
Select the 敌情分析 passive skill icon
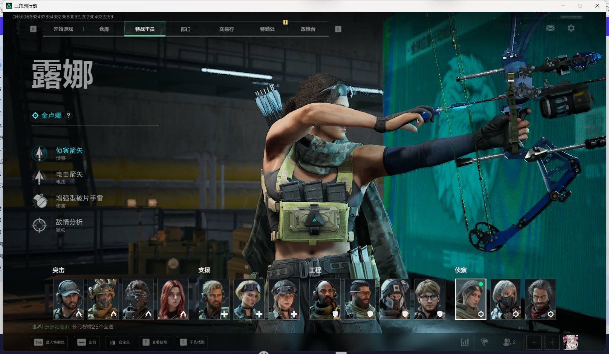[40, 225]
